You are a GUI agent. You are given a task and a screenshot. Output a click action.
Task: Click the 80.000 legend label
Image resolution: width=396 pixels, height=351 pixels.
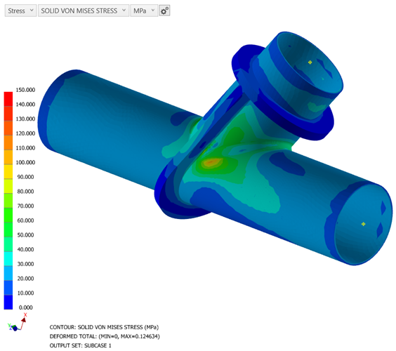(25, 192)
